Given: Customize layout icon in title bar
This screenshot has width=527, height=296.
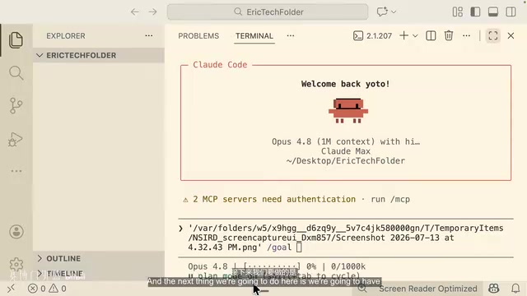Looking at the screenshot, I should pos(458,12).
